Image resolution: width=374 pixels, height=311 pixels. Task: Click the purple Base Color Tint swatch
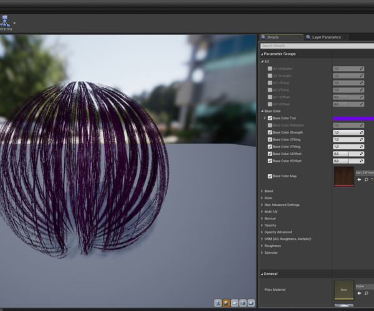pos(353,118)
